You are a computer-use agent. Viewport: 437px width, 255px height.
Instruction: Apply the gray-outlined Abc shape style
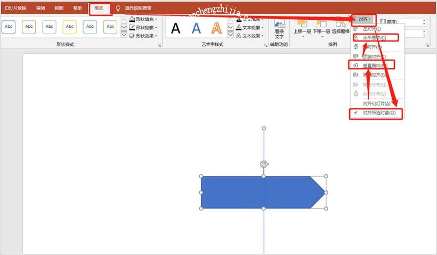[x=50, y=27]
